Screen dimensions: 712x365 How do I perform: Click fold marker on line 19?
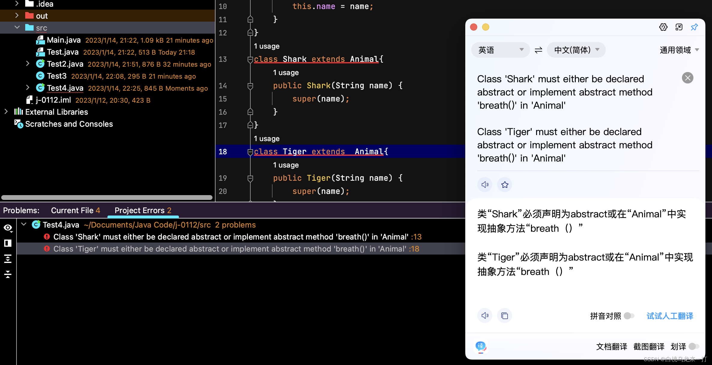coord(250,178)
